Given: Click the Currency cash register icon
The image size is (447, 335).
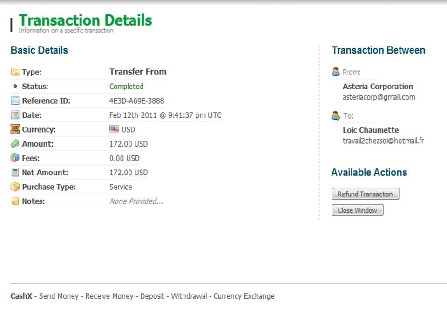Looking at the screenshot, I should (x=15, y=129).
